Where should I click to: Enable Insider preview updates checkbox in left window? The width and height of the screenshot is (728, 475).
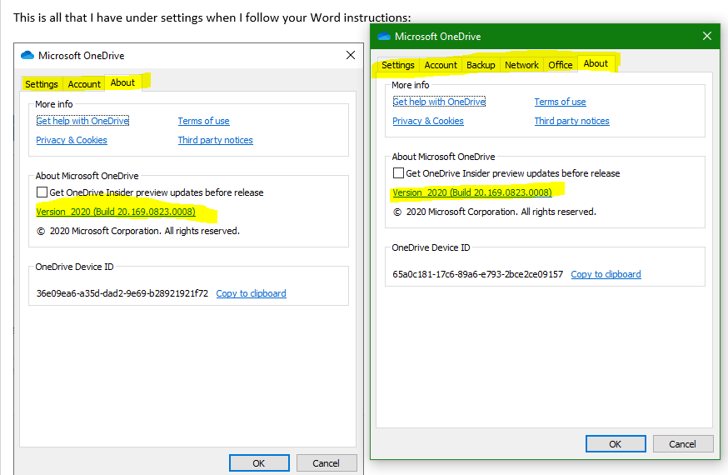pyautogui.click(x=42, y=192)
